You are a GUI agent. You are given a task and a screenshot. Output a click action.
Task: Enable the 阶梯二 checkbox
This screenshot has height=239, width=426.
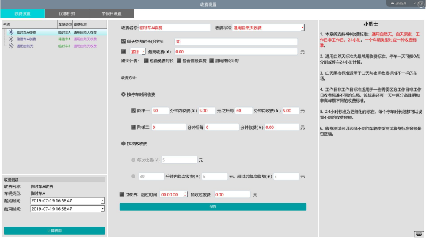134,127
